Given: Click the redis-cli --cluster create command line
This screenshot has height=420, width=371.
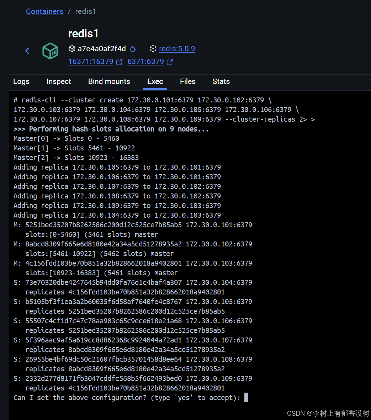Looking at the screenshot, I should tap(143, 100).
